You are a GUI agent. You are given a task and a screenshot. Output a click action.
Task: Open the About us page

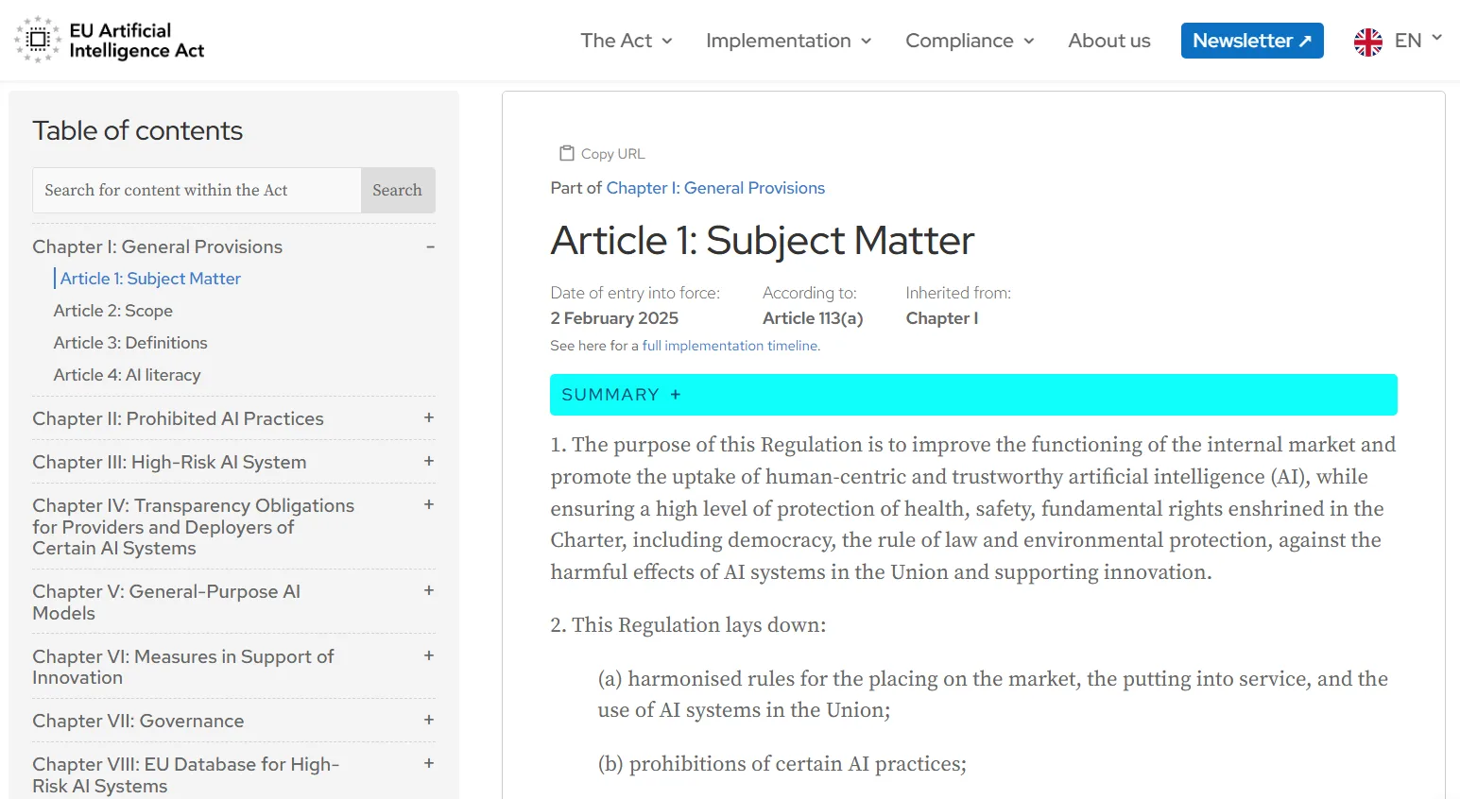pyautogui.click(x=1108, y=41)
